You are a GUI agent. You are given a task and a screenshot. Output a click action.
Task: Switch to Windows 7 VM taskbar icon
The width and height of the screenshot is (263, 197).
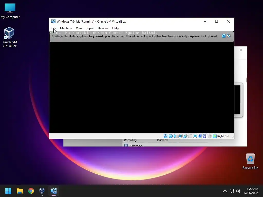[53, 191]
